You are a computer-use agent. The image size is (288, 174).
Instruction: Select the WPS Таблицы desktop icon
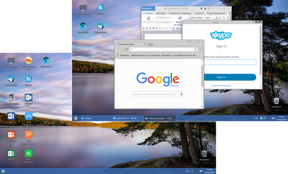[28, 153]
